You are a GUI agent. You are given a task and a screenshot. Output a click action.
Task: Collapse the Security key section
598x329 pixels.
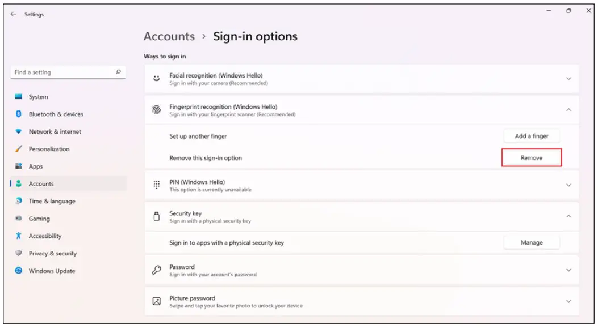click(x=568, y=216)
